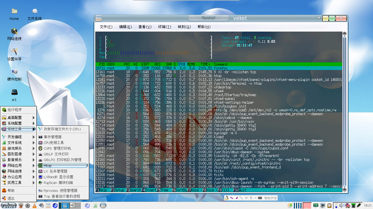This screenshot has height=209, width=373.
Task: Click the circled-a icon in taskbar
Action: pos(28,205)
